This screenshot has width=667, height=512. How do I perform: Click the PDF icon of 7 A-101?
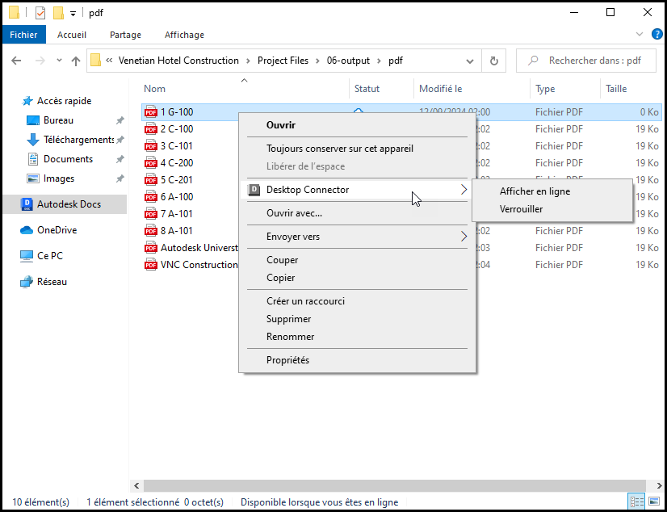(x=151, y=214)
